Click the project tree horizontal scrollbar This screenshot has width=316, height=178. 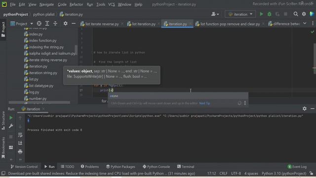pyautogui.click(x=39, y=102)
